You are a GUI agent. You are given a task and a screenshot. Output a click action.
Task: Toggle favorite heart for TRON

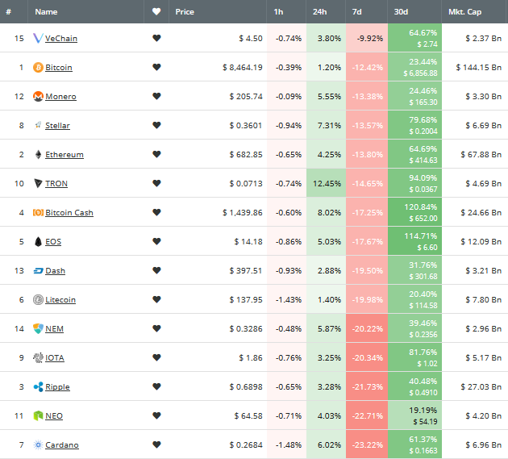coord(156,183)
